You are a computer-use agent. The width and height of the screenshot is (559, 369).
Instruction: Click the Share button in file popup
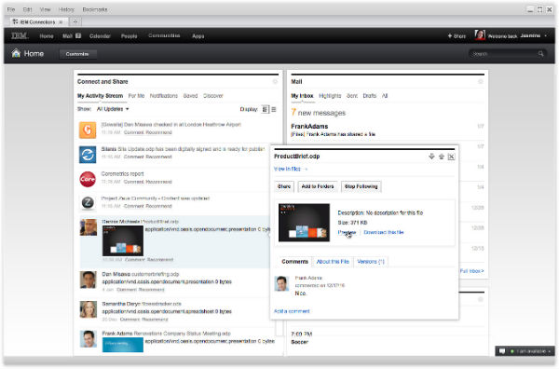[x=284, y=186]
